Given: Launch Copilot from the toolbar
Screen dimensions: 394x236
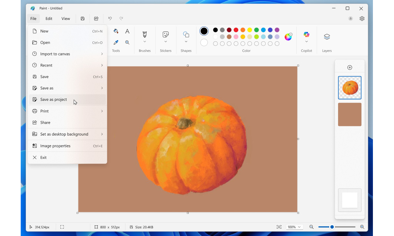Looking at the screenshot, I should pos(306,34).
